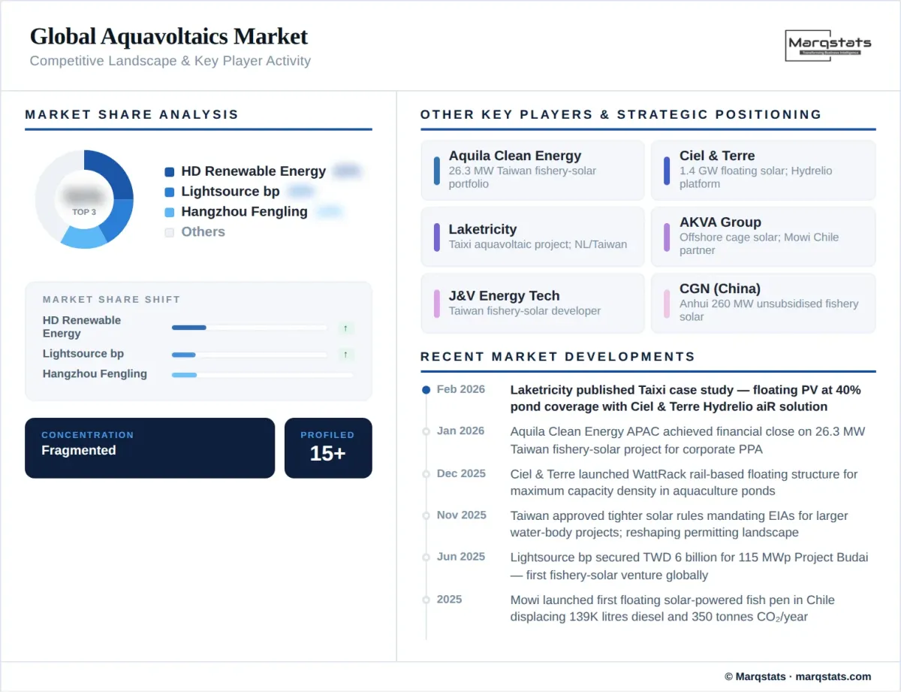Click the Others legend swatch
This screenshot has height=692, width=901.
tap(170, 233)
